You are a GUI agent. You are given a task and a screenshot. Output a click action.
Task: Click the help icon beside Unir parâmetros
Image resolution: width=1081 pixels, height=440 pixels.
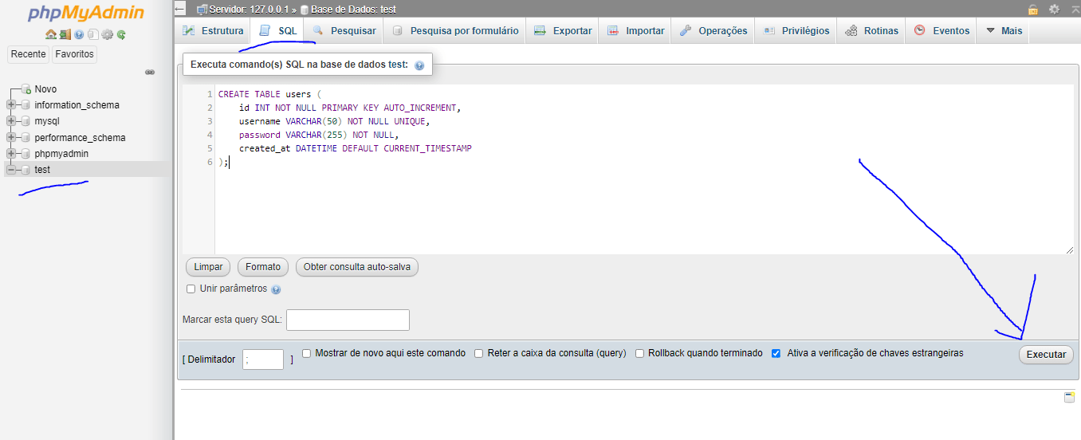pos(276,289)
